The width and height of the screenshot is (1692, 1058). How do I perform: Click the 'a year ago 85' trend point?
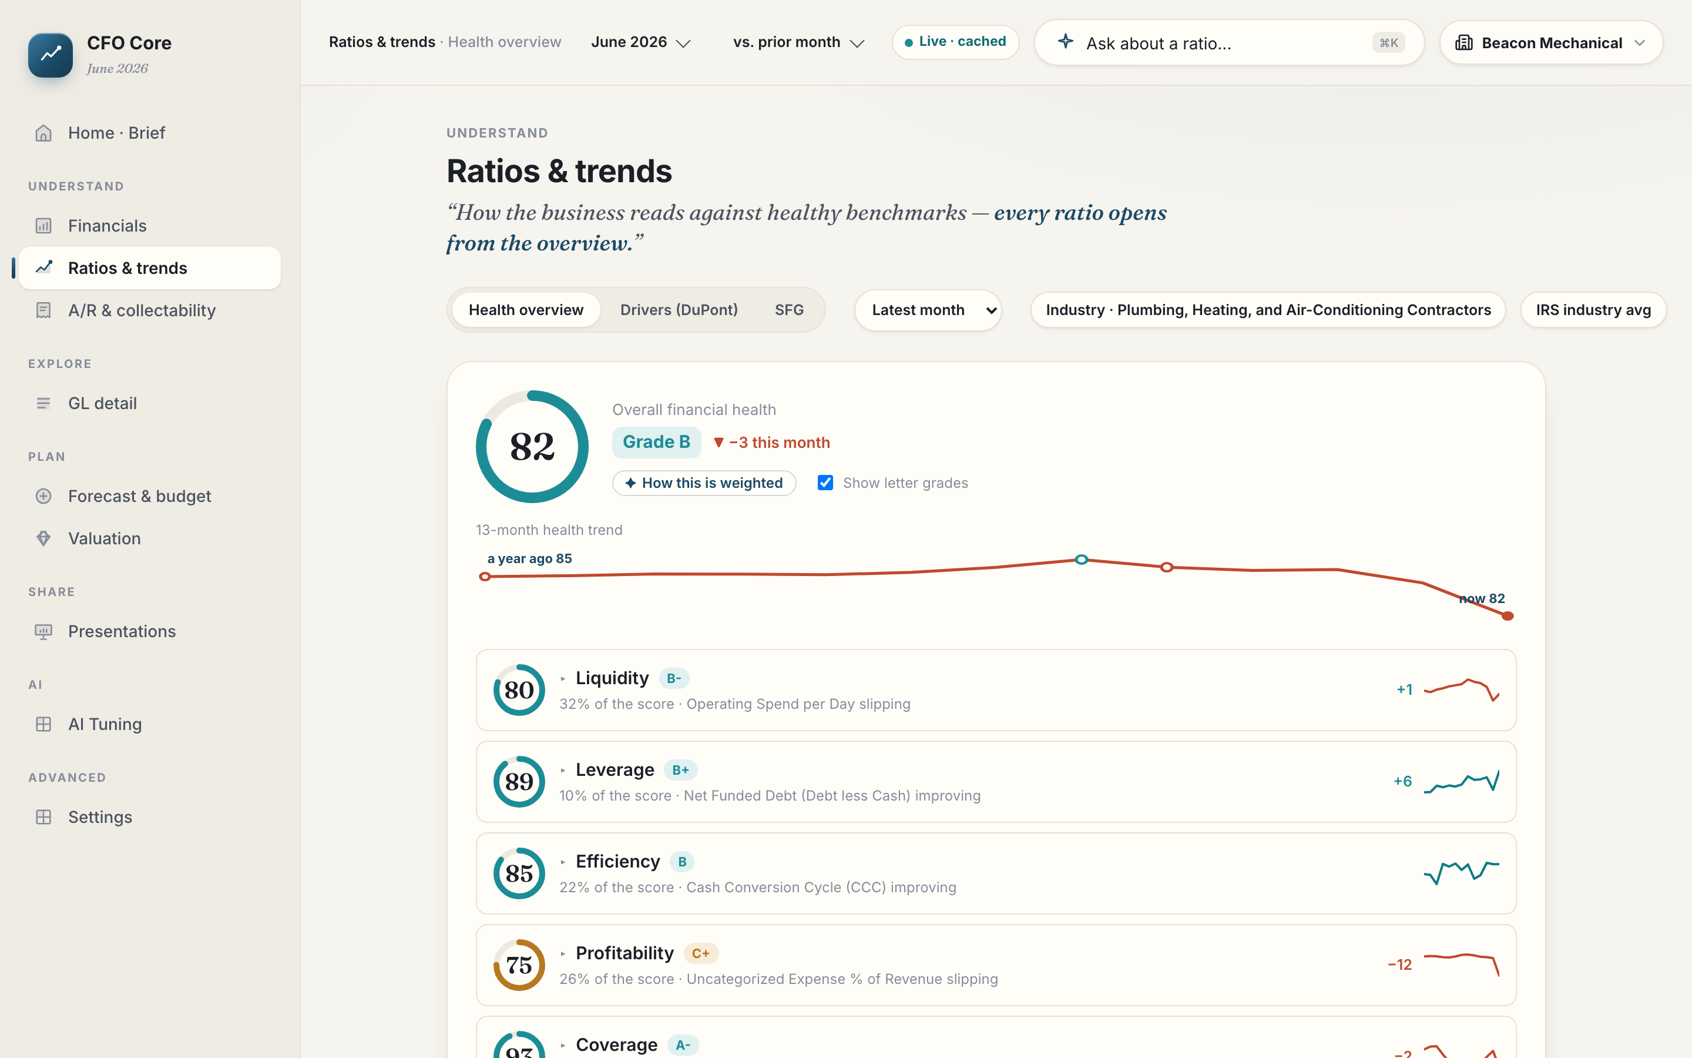coord(485,577)
